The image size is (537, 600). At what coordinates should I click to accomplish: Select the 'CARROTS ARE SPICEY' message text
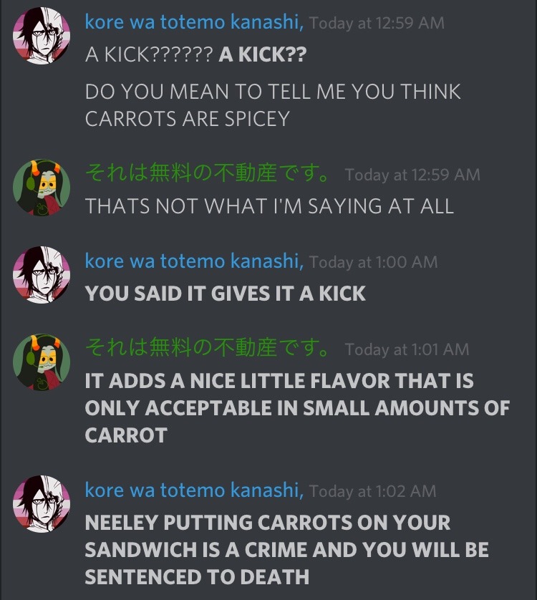click(274, 105)
